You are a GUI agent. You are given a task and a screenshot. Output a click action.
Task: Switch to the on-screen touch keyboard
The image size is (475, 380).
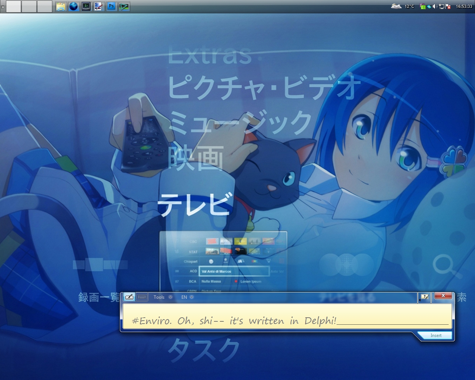pos(142,297)
